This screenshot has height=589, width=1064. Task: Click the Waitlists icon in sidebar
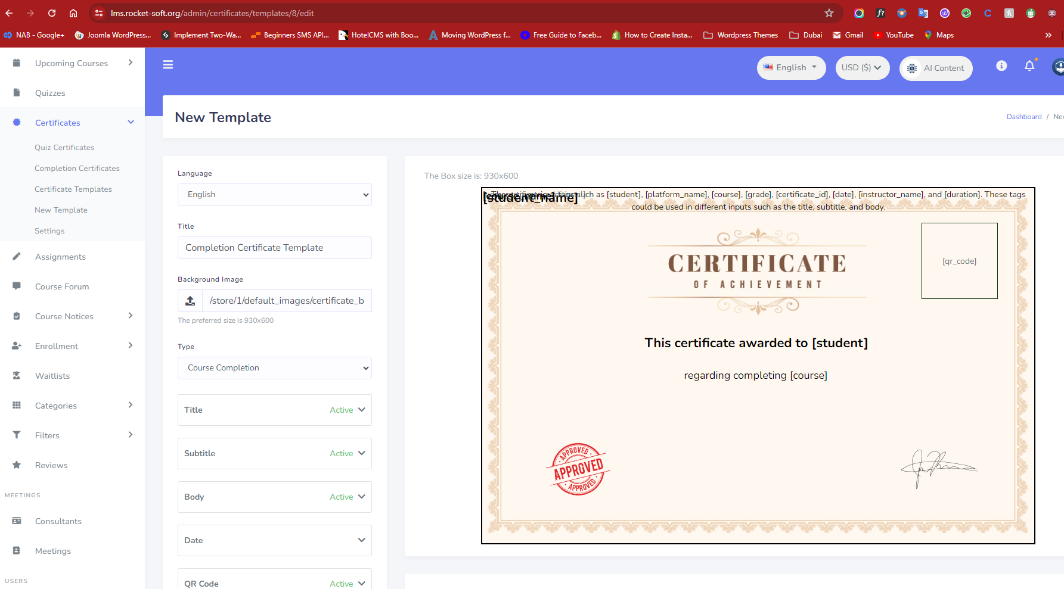pos(17,375)
